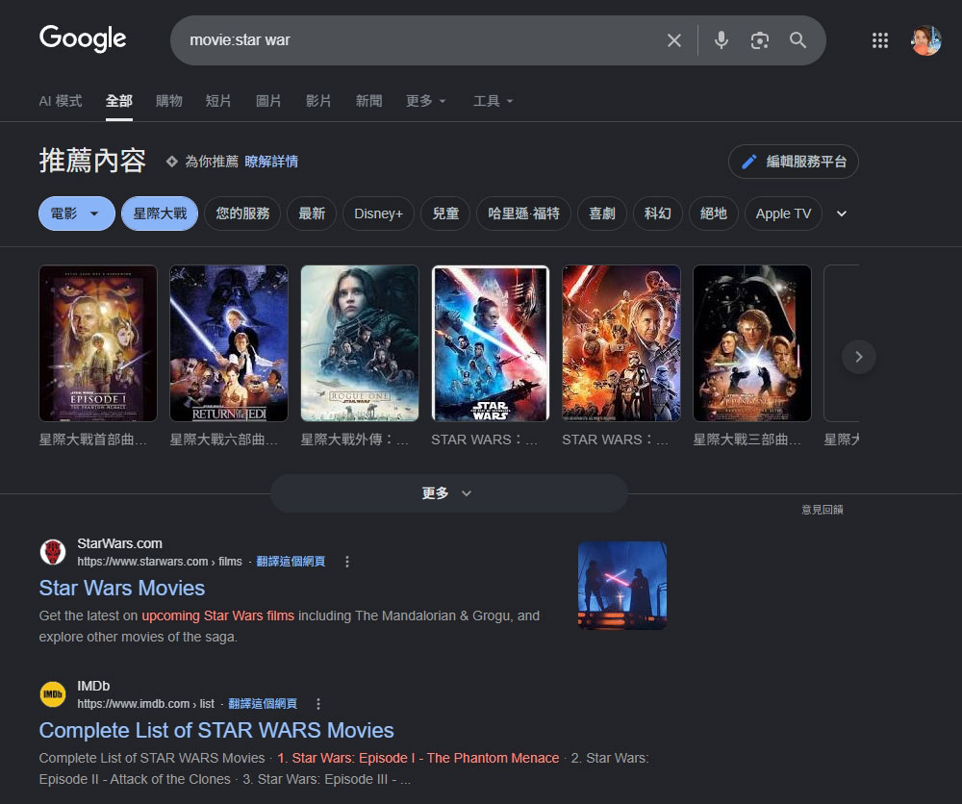
Task: Toggle the 兒童 filter chip
Action: click(x=445, y=214)
